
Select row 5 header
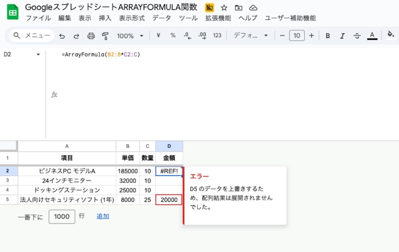7,199
